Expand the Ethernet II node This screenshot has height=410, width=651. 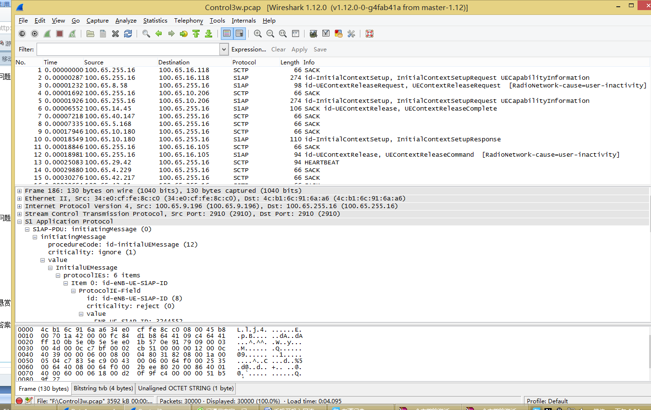pos(20,199)
